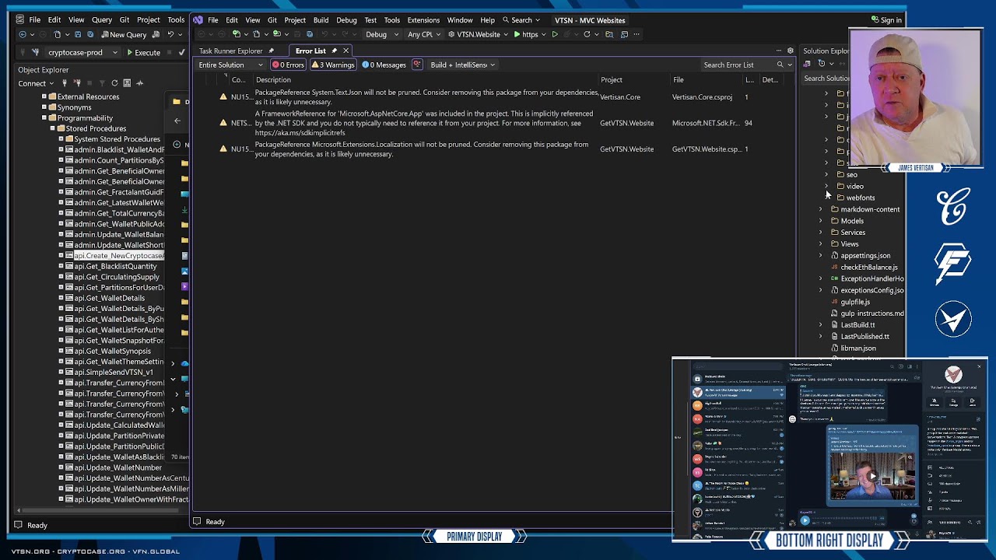
Task: Click the Solution Explorer pending changes filter icon
Action: (821, 64)
